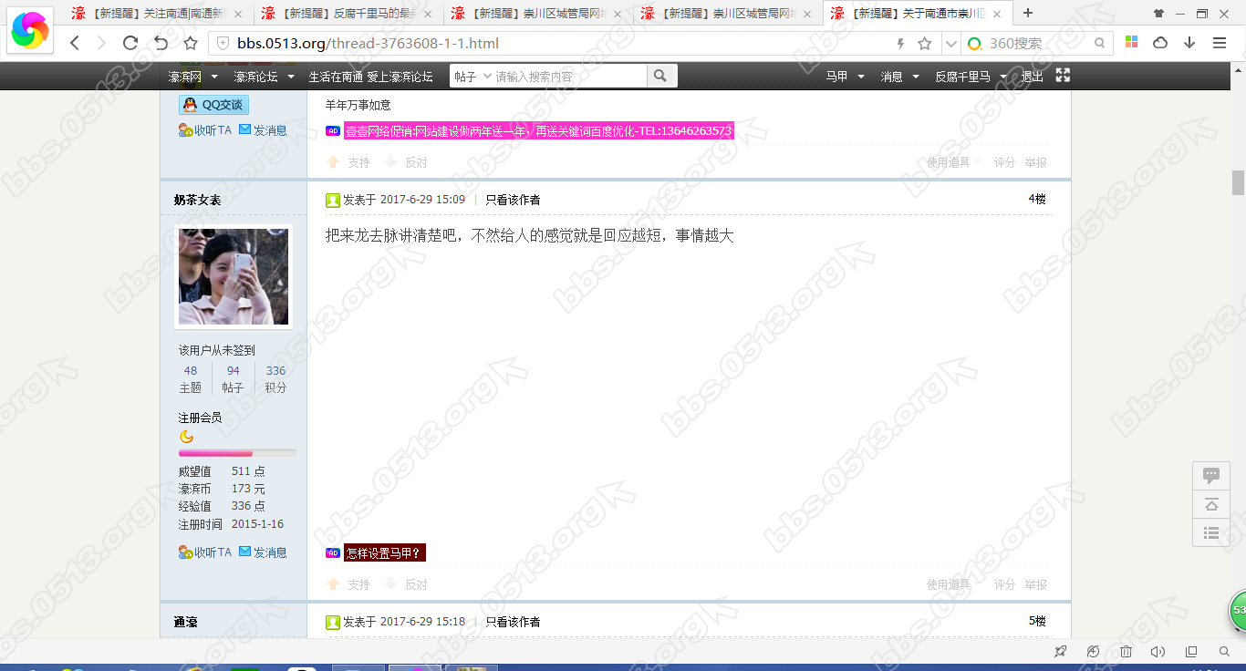Click 只看该作者 on the 4楼 post
The width and height of the screenshot is (1246, 671).
513,200
